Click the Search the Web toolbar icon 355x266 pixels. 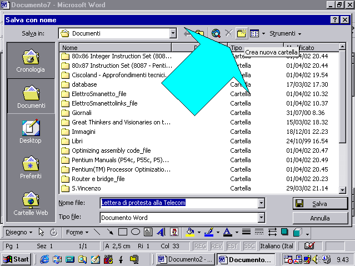(x=216, y=33)
